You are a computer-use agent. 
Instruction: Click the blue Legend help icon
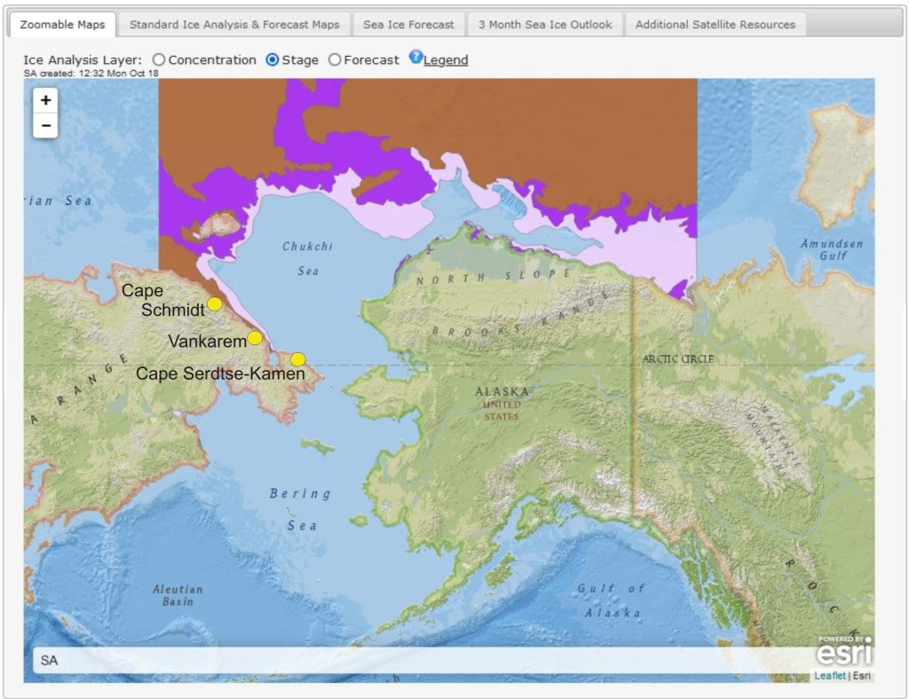coord(415,58)
